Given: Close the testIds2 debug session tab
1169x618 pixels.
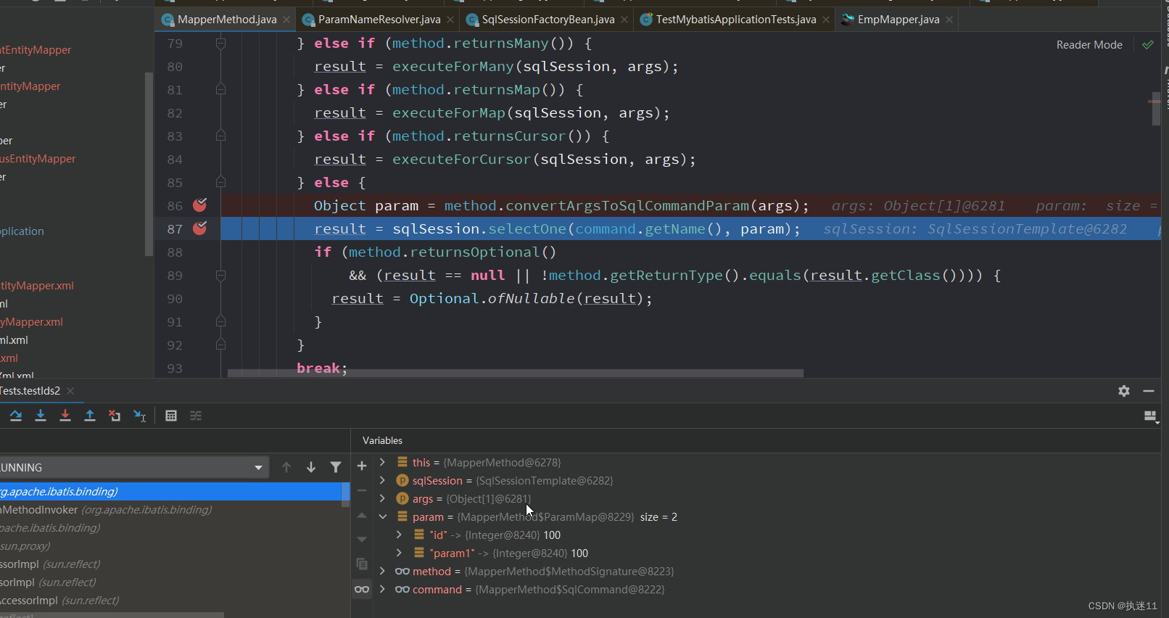Looking at the screenshot, I should [70, 391].
